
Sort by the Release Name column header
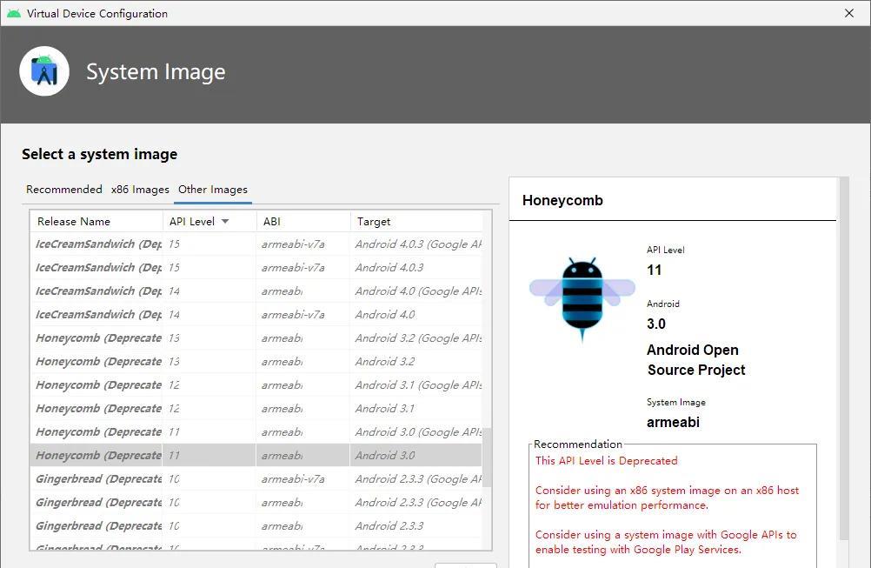point(96,221)
